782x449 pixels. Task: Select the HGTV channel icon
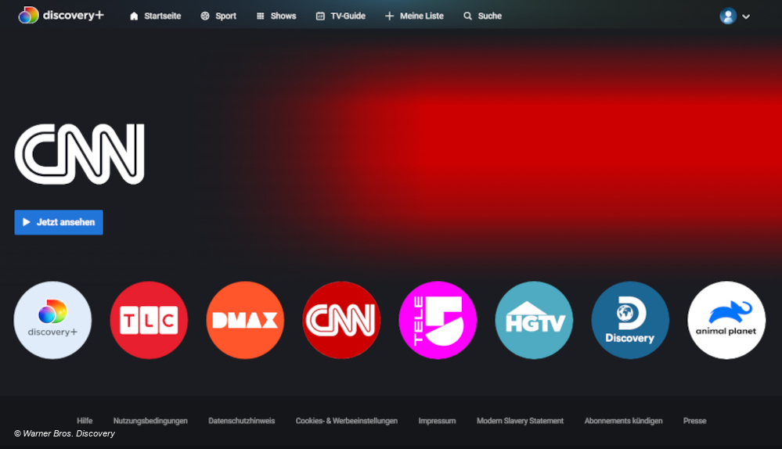pos(534,320)
